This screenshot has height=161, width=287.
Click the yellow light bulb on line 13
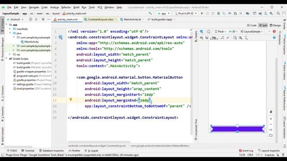coord(71,99)
